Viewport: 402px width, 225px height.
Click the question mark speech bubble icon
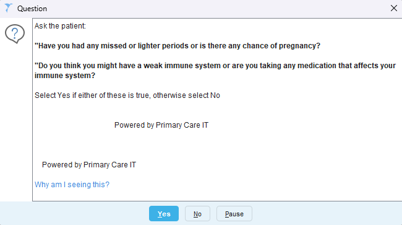[15, 33]
